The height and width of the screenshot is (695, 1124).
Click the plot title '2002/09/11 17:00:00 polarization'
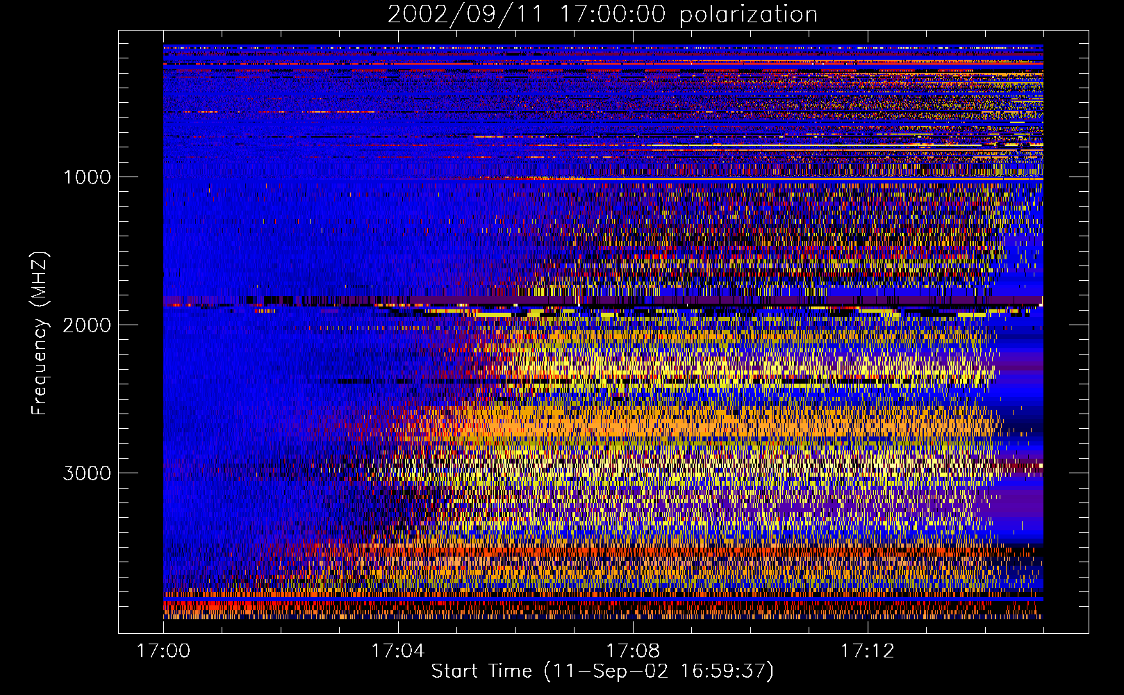click(x=602, y=15)
